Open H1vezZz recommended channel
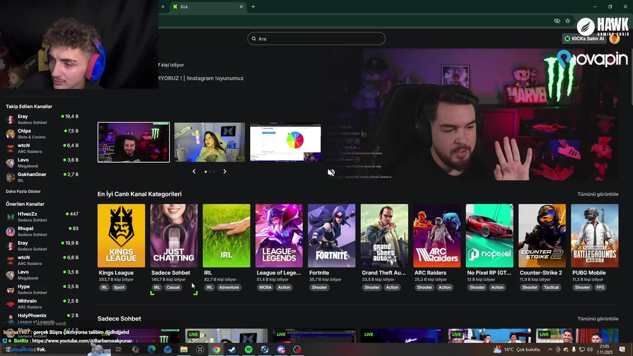 point(42,217)
